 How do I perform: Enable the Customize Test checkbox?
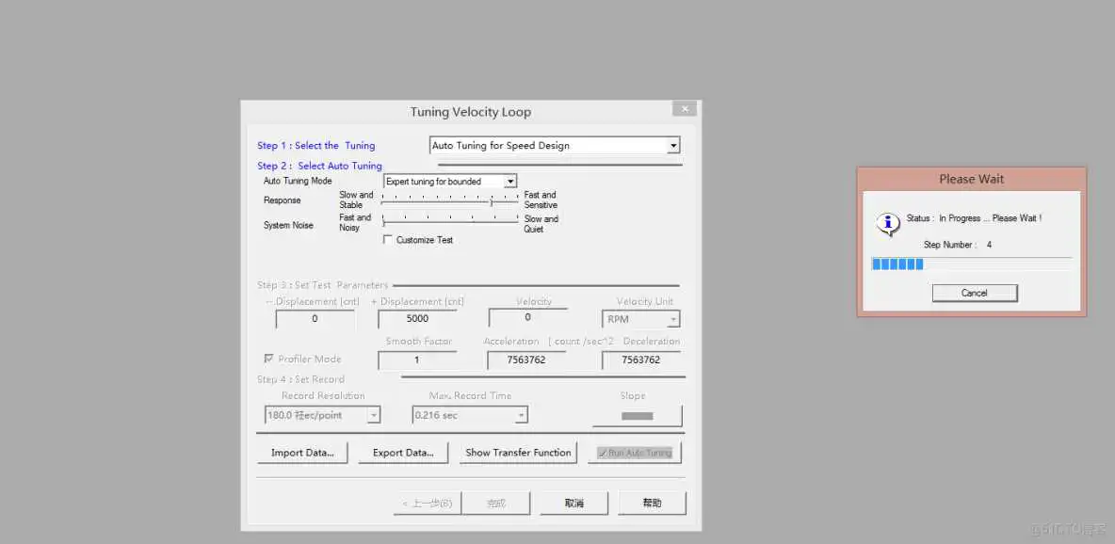tap(388, 239)
